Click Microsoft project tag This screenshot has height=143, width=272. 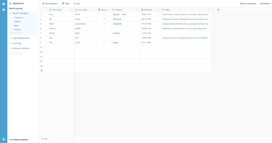pos(117,19)
